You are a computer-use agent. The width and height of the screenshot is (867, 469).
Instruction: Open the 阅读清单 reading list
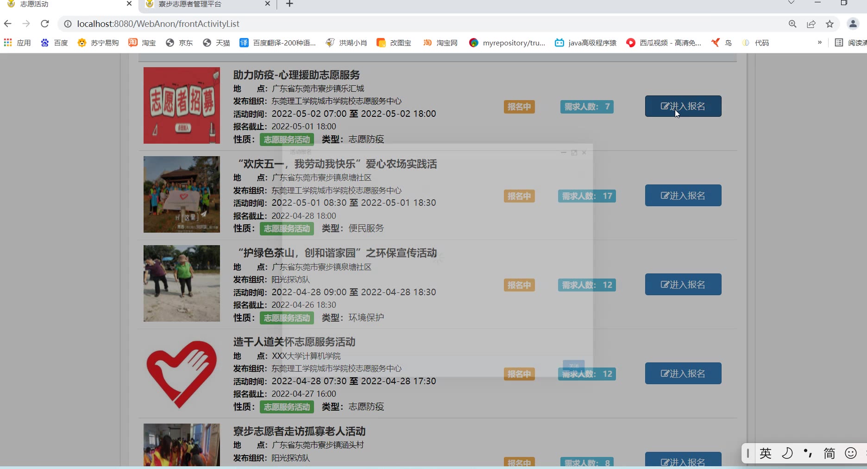(x=851, y=43)
